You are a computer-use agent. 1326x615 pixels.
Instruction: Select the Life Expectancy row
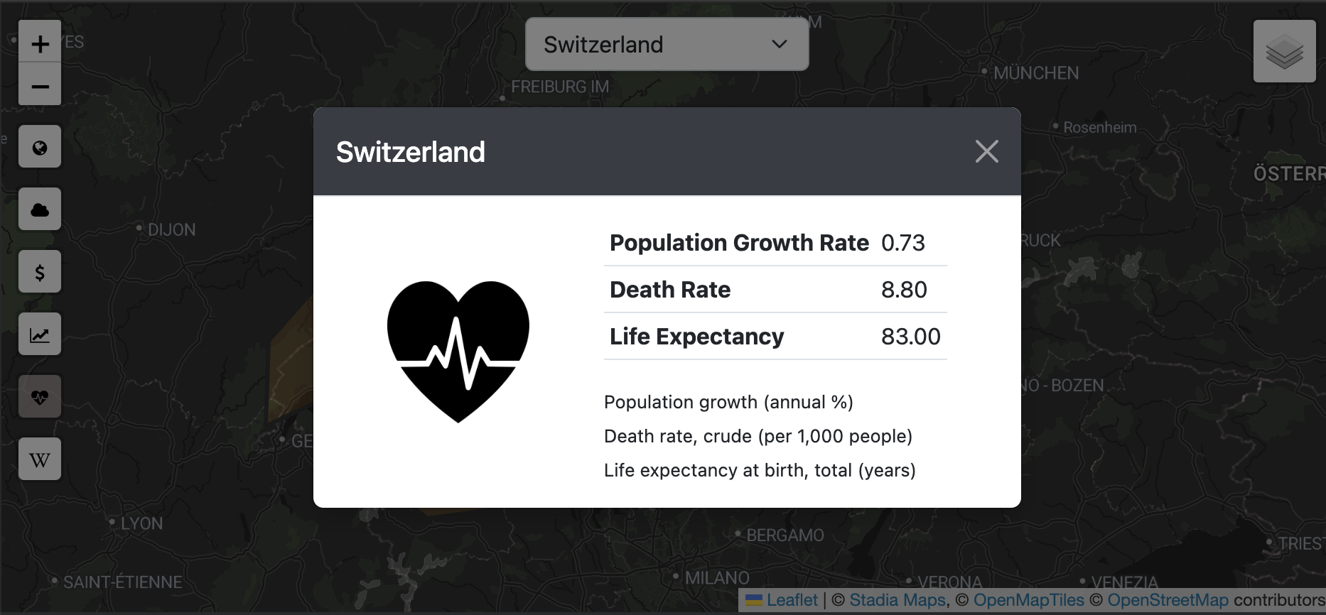tap(775, 337)
